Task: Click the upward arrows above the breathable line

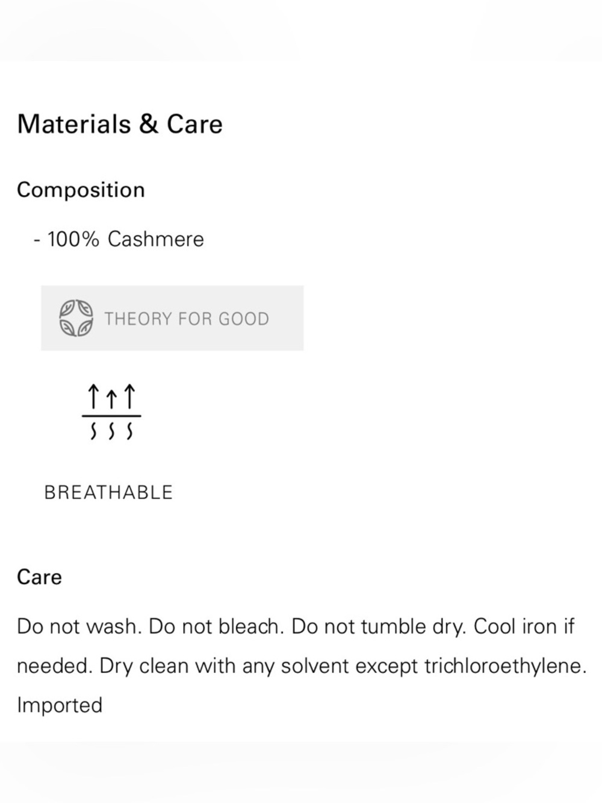Action: pos(111,397)
